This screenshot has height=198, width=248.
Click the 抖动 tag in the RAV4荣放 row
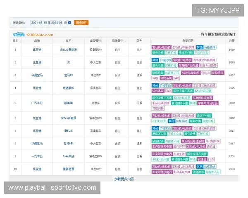pyautogui.click(x=211, y=159)
